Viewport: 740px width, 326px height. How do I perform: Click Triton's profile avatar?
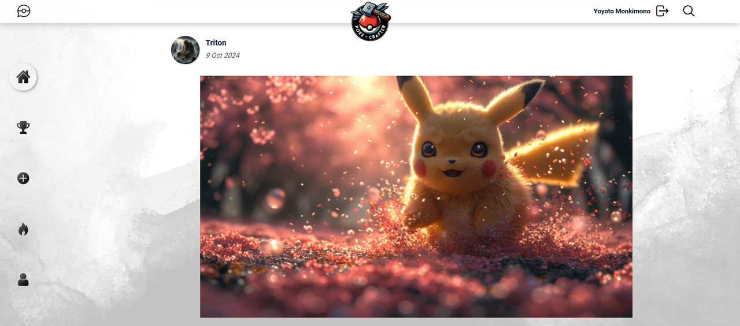point(186,50)
